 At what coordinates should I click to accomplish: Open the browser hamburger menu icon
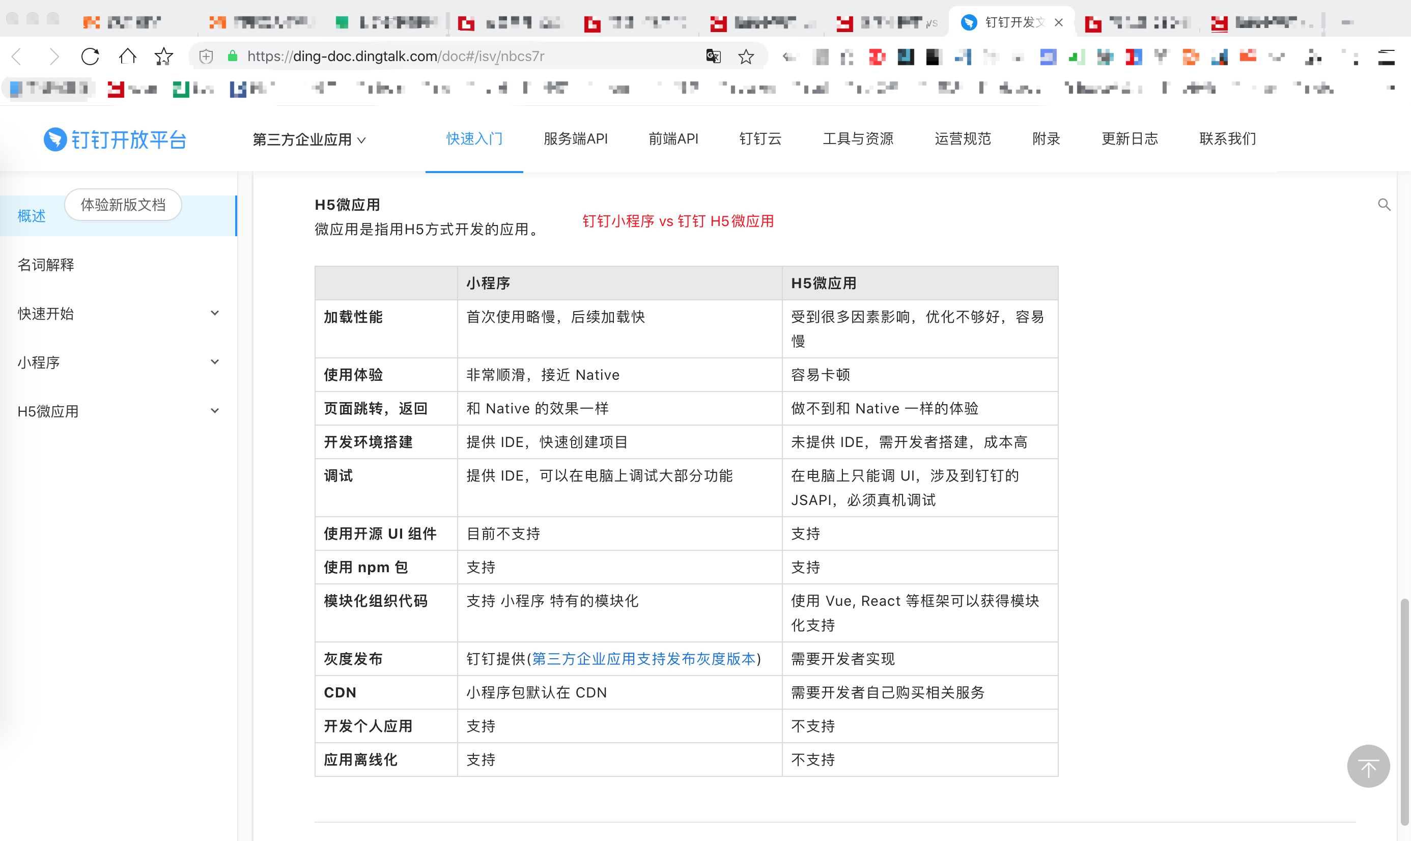tap(1386, 57)
